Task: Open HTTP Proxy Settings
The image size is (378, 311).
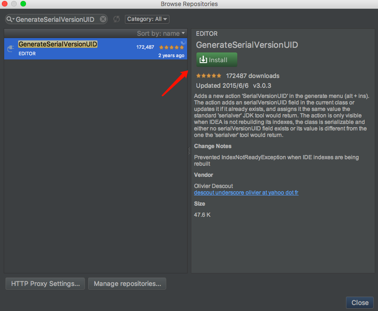Action: pos(45,284)
